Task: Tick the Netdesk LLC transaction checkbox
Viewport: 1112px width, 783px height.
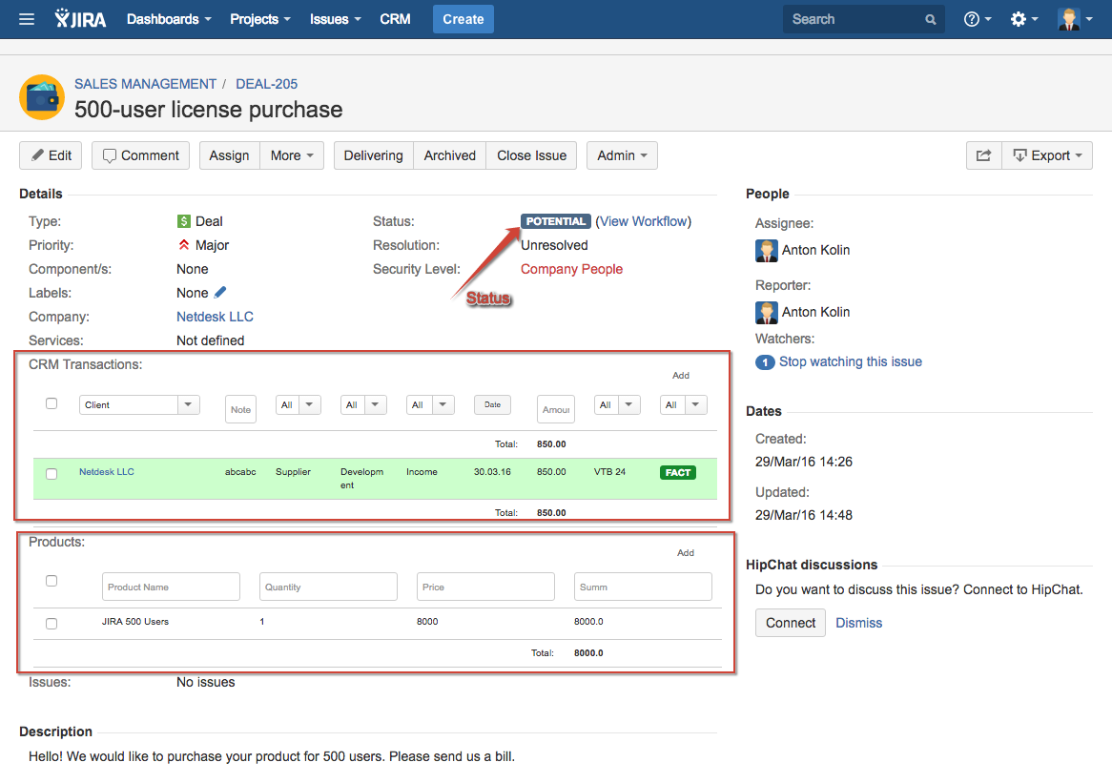Action: point(51,473)
